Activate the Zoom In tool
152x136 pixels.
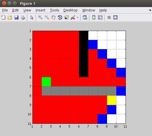(x=40, y=17)
